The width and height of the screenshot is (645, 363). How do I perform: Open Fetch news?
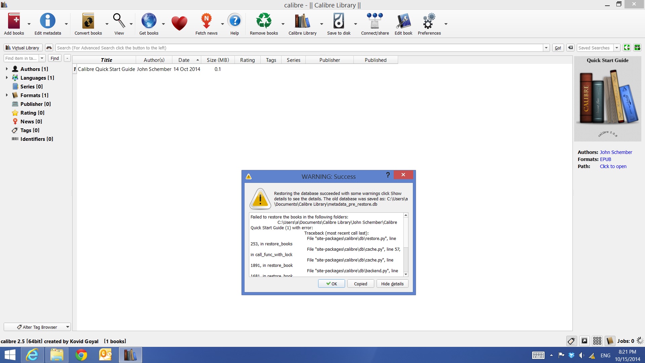(206, 21)
